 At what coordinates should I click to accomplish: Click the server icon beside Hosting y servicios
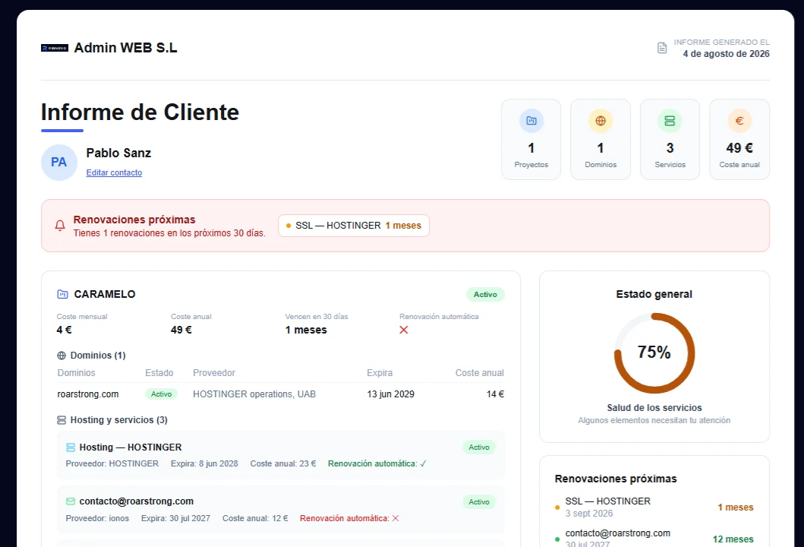(61, 419)
